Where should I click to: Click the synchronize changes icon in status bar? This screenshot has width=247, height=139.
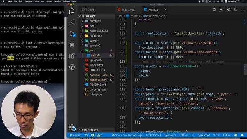point(86,135)
